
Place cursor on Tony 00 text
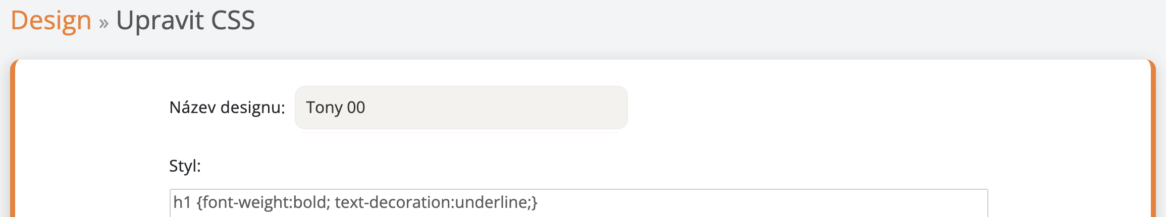(335, 107)
